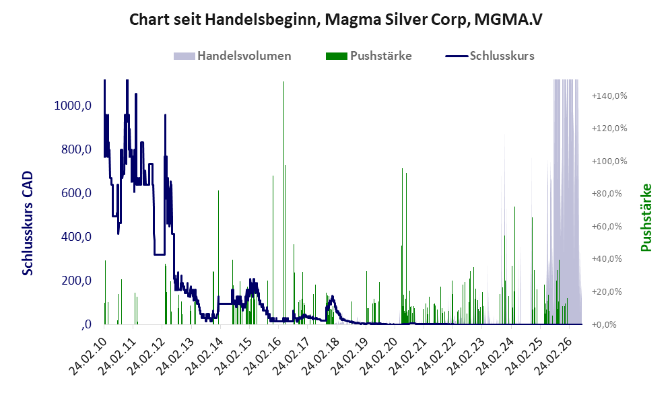Click the +140,0% right axis value
Viewport: 672px width, 397px height.
609,96
